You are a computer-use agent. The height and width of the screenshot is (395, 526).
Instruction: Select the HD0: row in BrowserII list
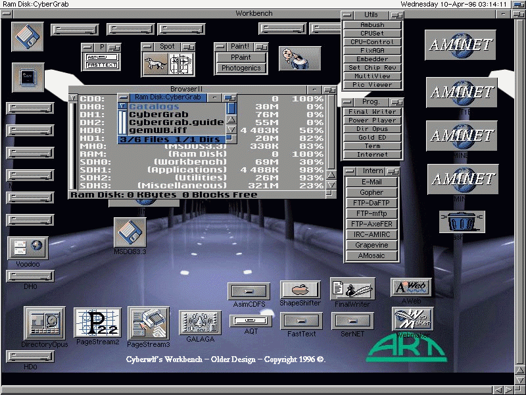[201, 130]
